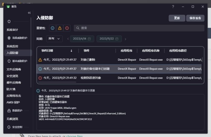
Task: Click the table horizontal scrollbar
Action: click(57, 82)
